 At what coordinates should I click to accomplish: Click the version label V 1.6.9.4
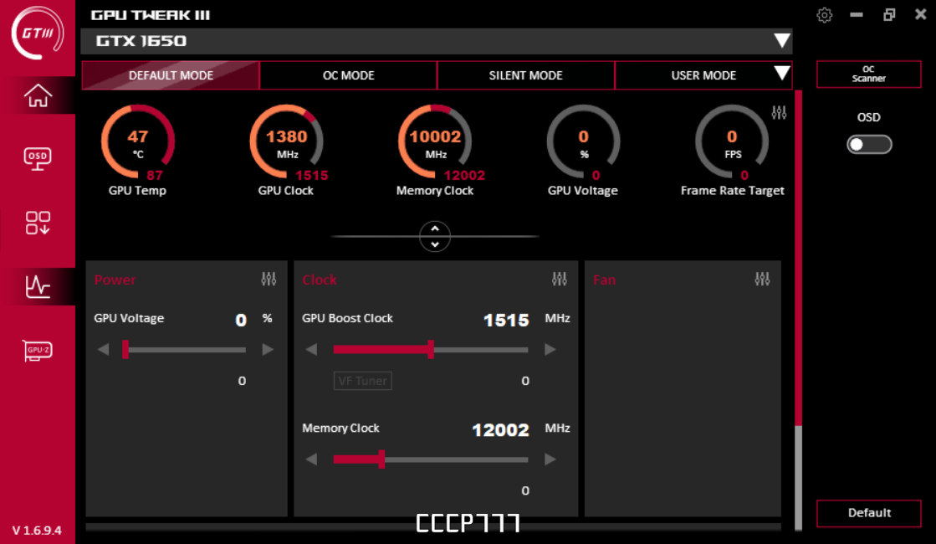pos(37,531)
